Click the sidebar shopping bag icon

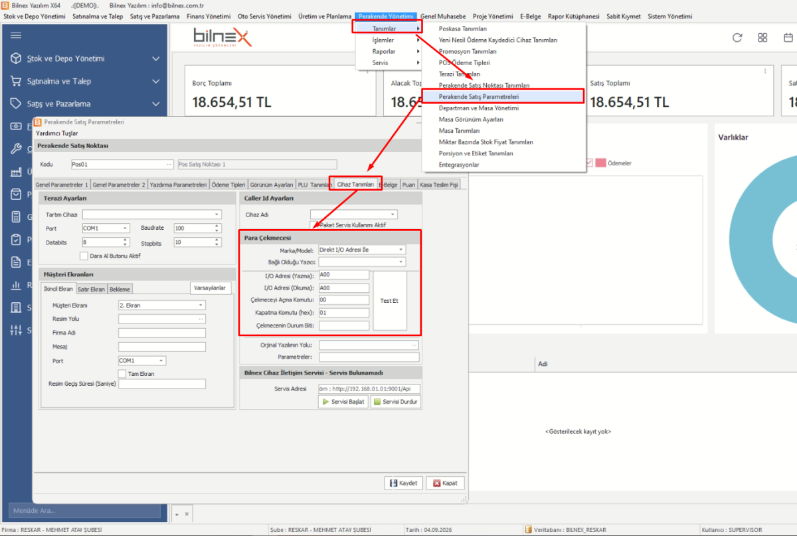tap(16, 194)
